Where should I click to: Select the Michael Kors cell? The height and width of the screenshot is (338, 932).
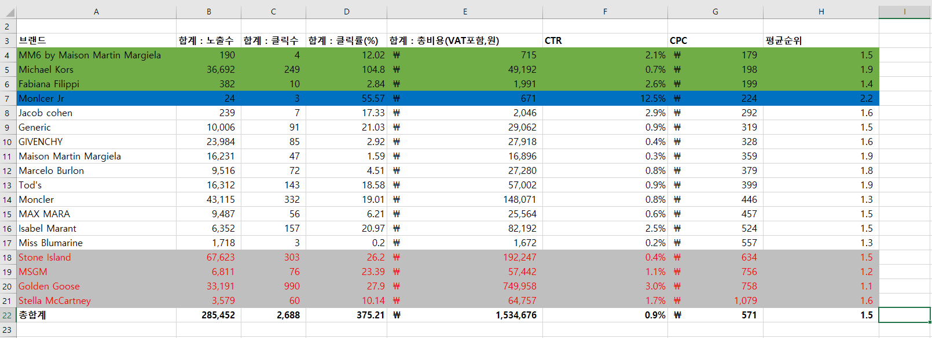(96, 69)
